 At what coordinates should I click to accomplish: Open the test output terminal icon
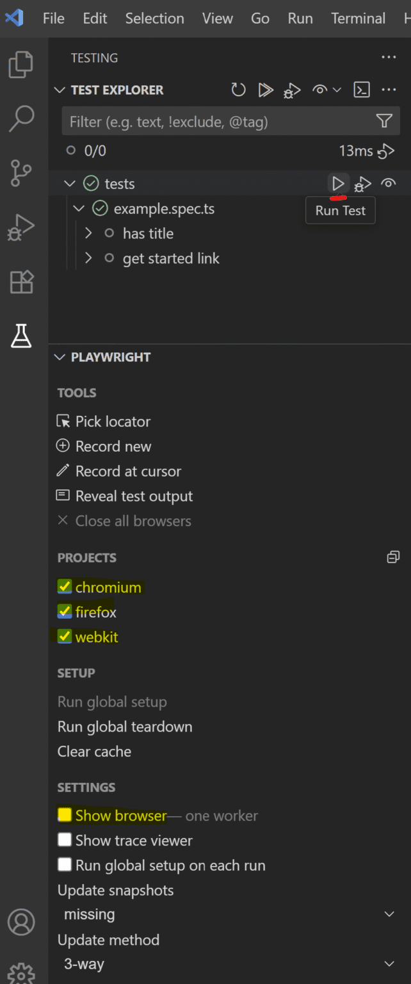[361, 90]
